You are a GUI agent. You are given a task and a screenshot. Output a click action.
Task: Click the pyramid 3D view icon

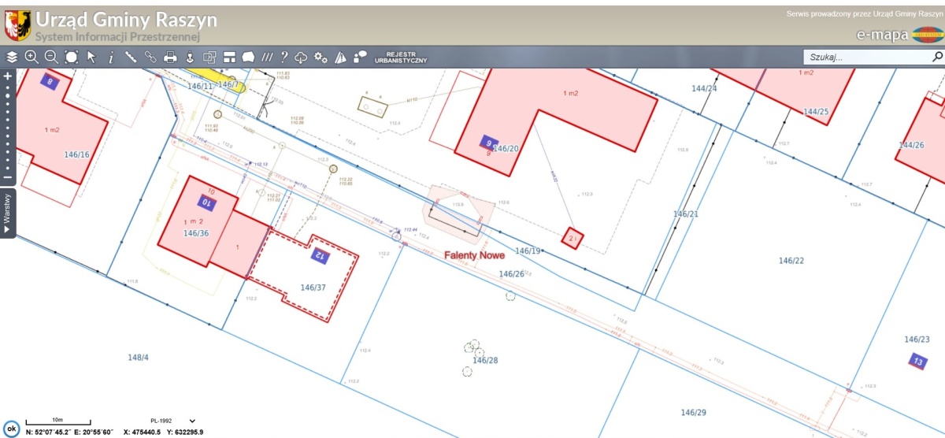point(341,57)
